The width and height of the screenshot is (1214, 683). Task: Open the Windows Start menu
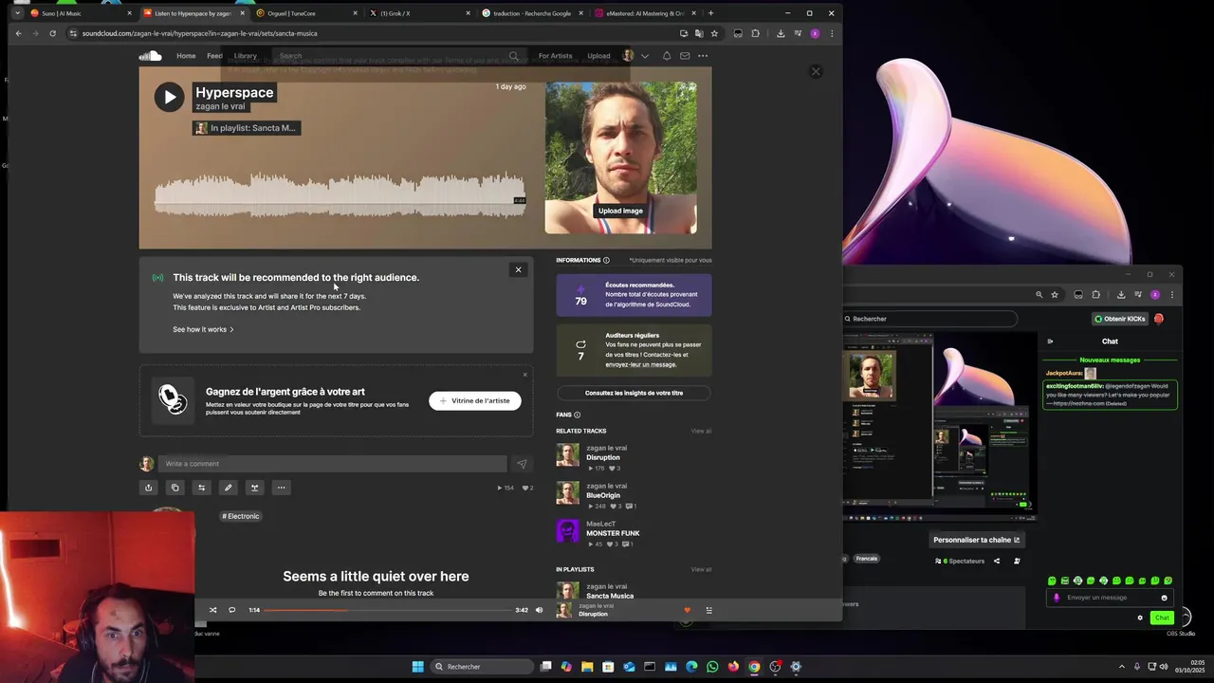click(417, 667)
